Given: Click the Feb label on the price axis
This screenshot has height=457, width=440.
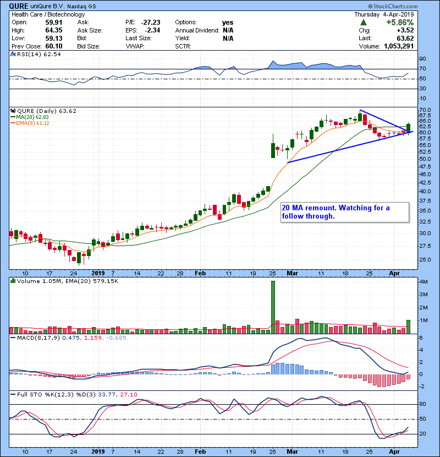Looking at the screenshot, I should (x=200, y=274).
